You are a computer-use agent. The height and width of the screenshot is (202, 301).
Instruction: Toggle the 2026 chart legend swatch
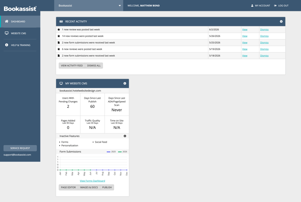point(120,152)
